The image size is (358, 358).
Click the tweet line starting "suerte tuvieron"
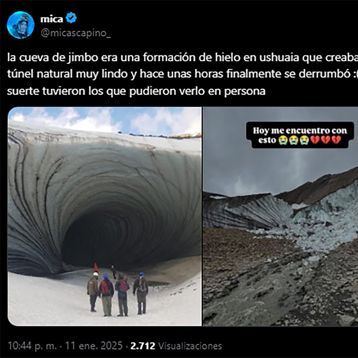pos(136,91)
